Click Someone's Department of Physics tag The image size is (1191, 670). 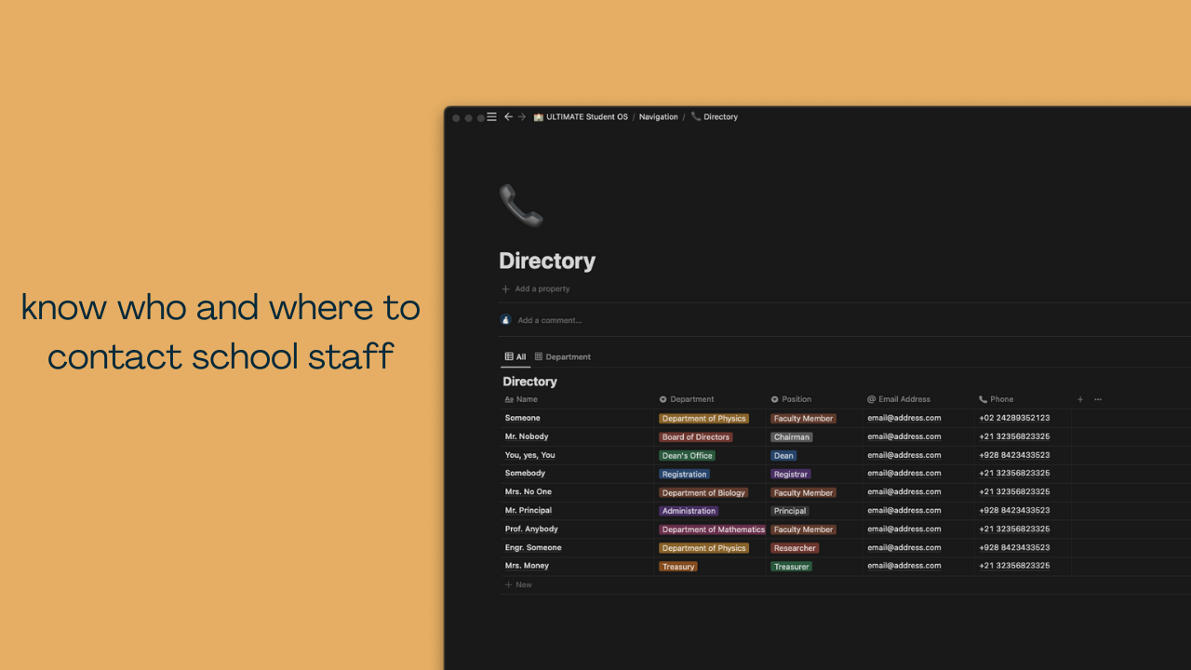[x=704, y=419]
